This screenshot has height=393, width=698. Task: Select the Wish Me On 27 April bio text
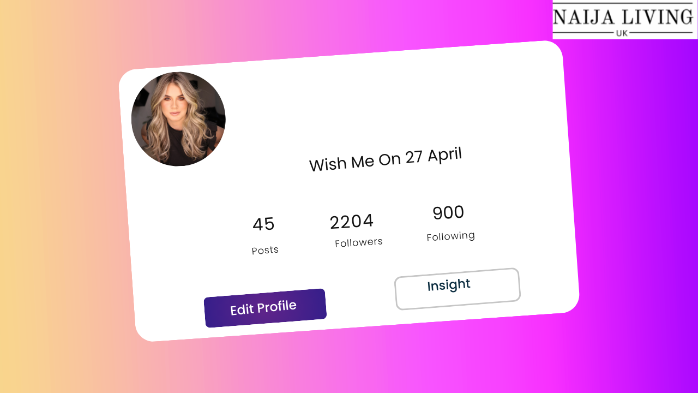tap(386, 159)
